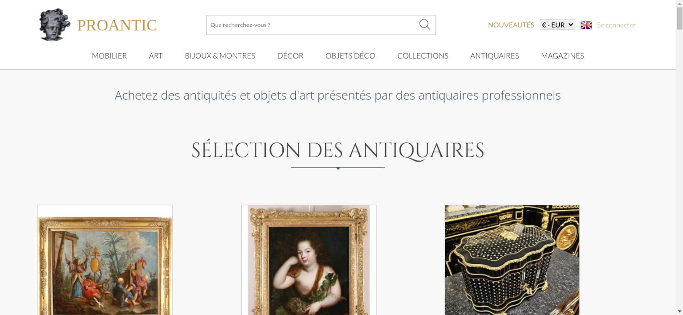
Task: Click the PROANTIC brand name text
Action: [117, 25]
